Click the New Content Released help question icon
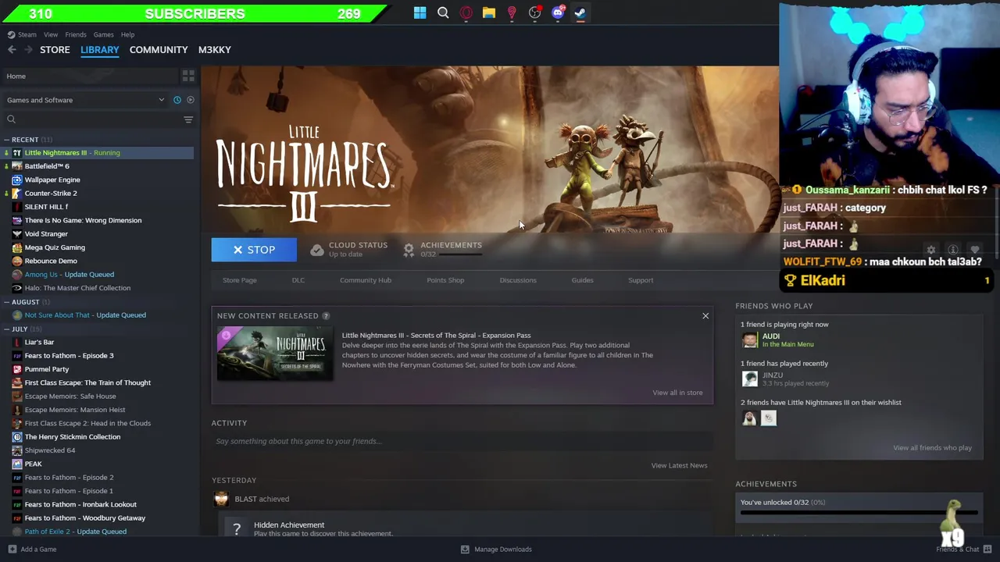 326,316
